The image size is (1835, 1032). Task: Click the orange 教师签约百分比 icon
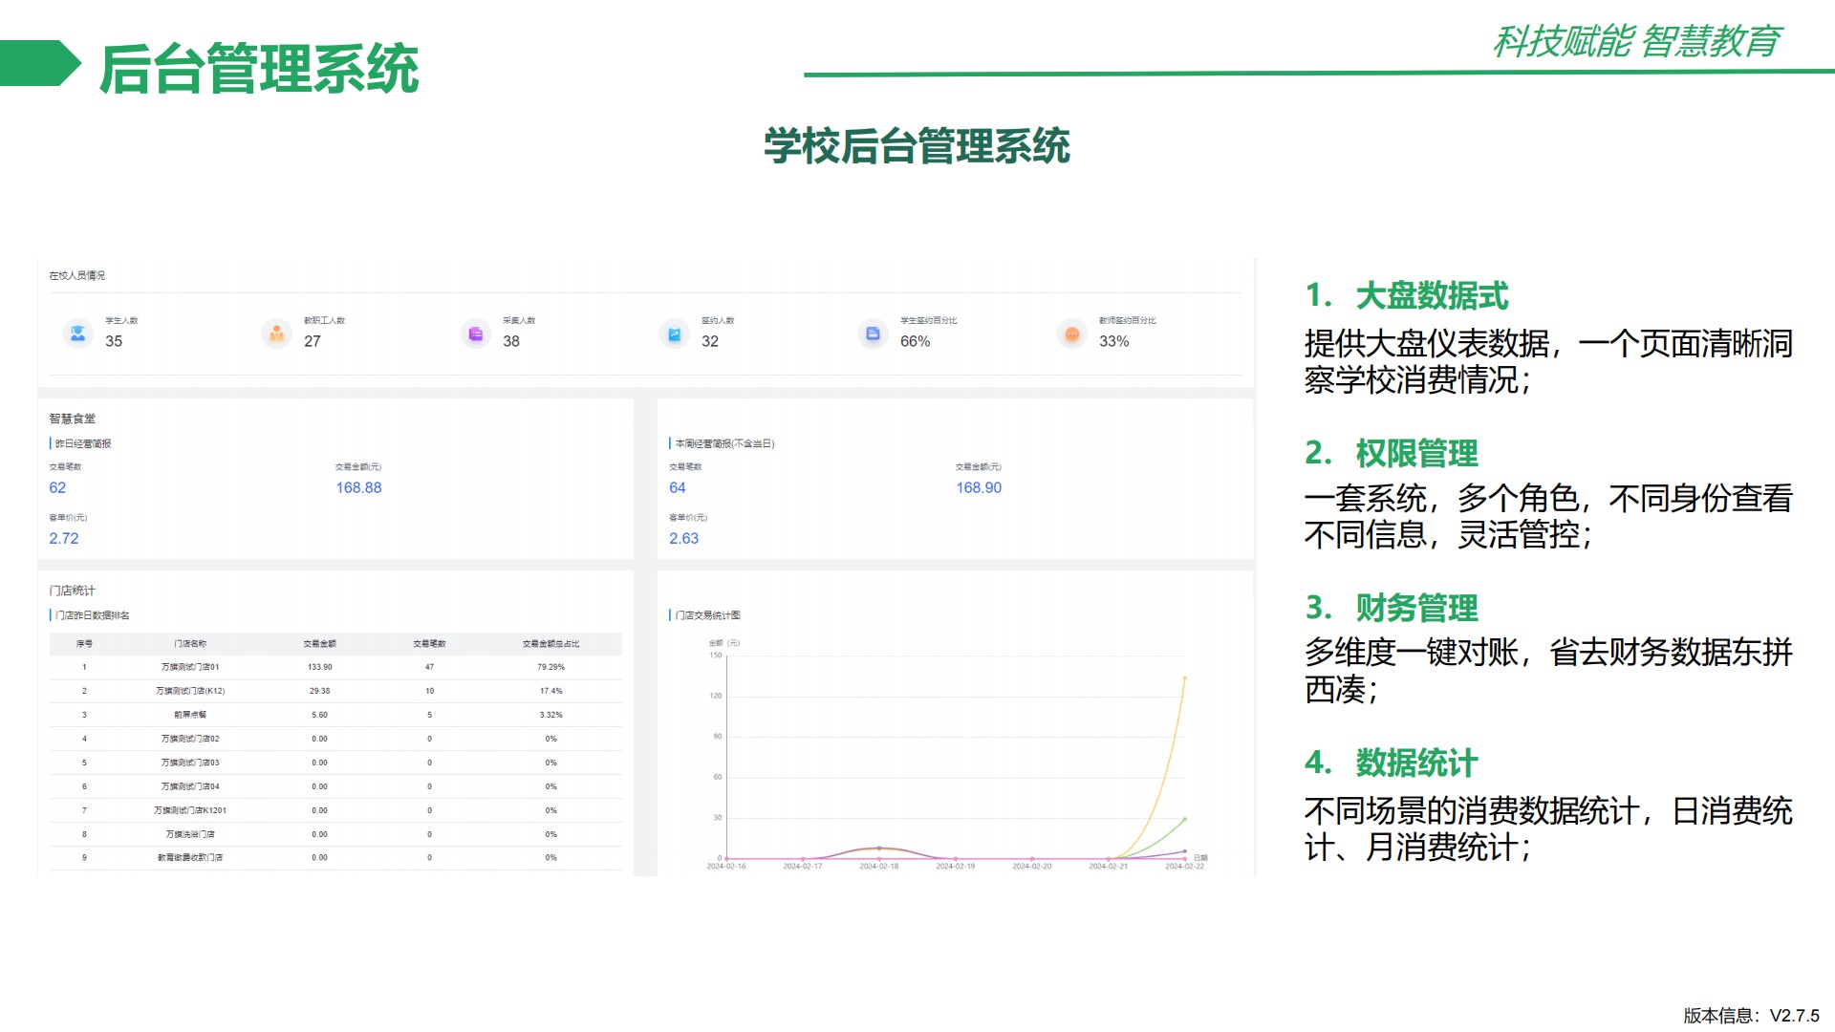(x=1071, y=333)
